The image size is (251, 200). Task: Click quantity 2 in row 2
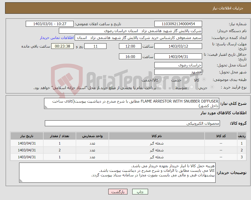point(60,150)
